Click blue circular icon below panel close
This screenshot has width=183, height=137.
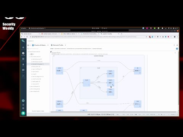pos(177,49)
